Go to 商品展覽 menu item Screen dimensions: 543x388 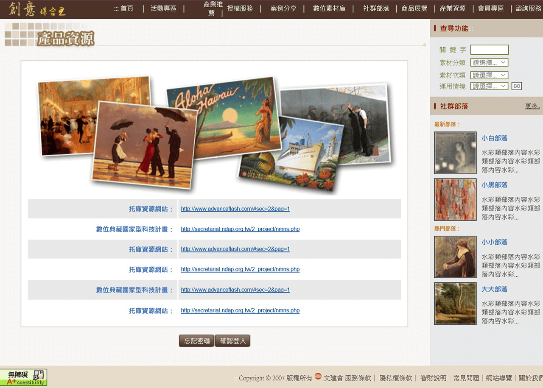(x=414, y=8)
